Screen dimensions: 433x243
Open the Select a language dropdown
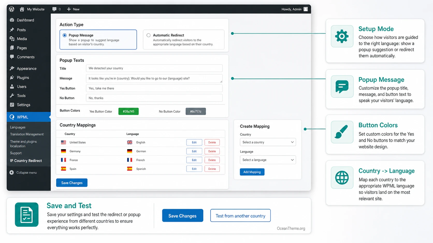(x=268, y=160)
